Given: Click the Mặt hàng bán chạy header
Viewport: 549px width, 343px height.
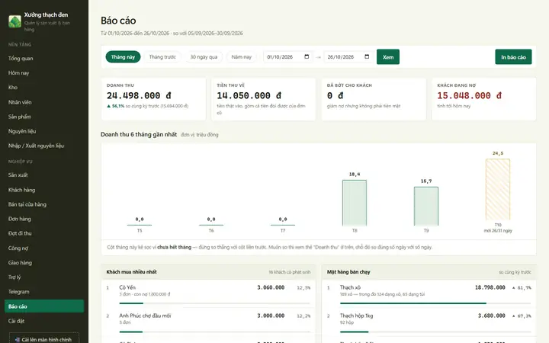Looking at the screenshot, I should [348, 271].
